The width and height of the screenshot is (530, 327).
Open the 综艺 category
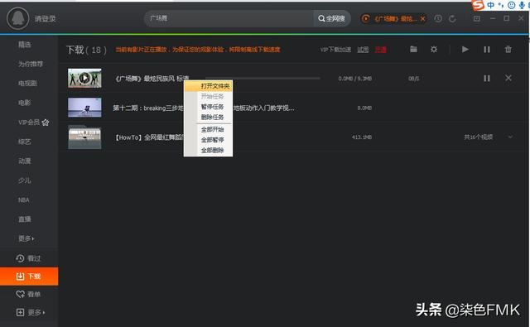pyautogui.click(x=24, y=142)
